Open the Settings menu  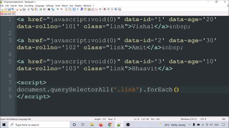(x=50, y=6)
